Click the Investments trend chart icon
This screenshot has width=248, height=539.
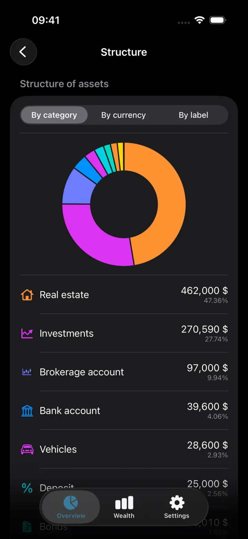click(x=27, y=333)
